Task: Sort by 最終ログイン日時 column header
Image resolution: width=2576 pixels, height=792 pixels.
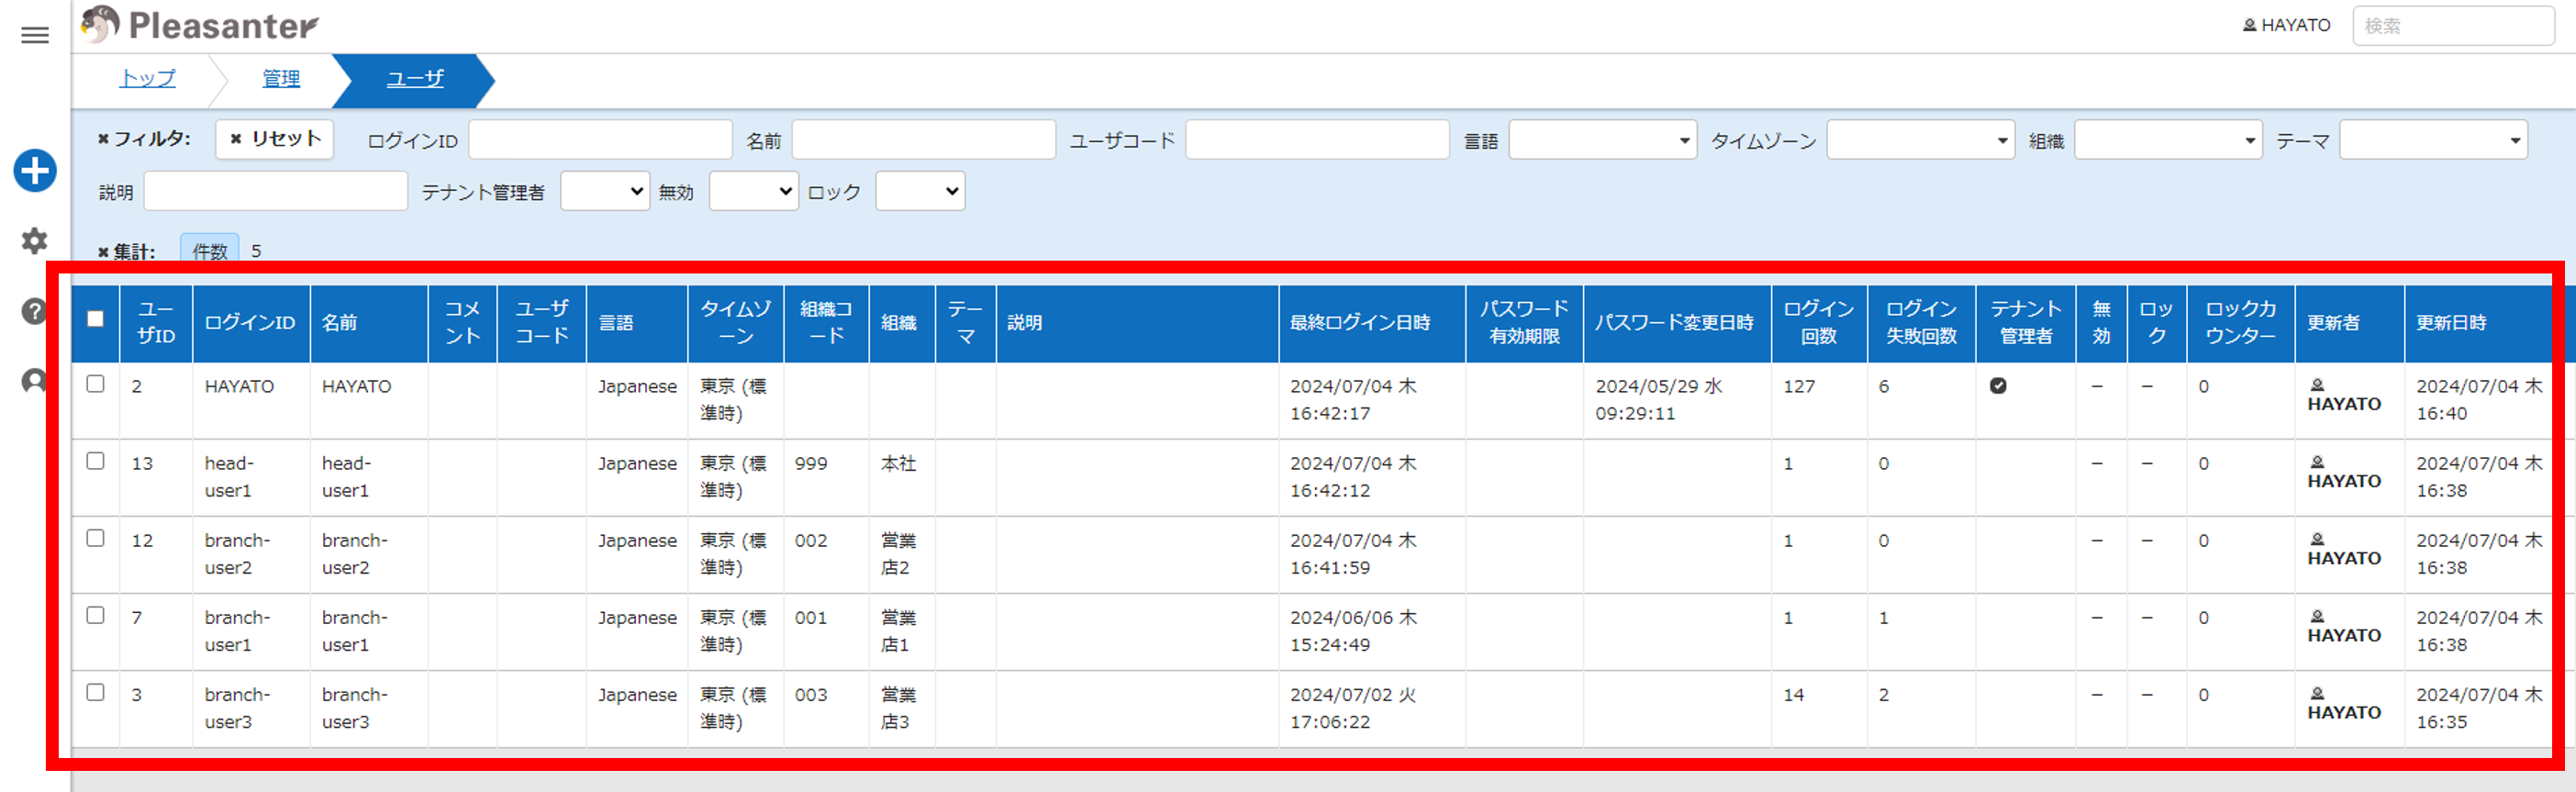Action: click(1360, 322)
